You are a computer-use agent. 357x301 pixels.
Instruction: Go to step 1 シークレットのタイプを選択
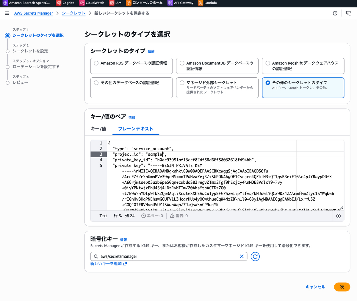[38, 35]
